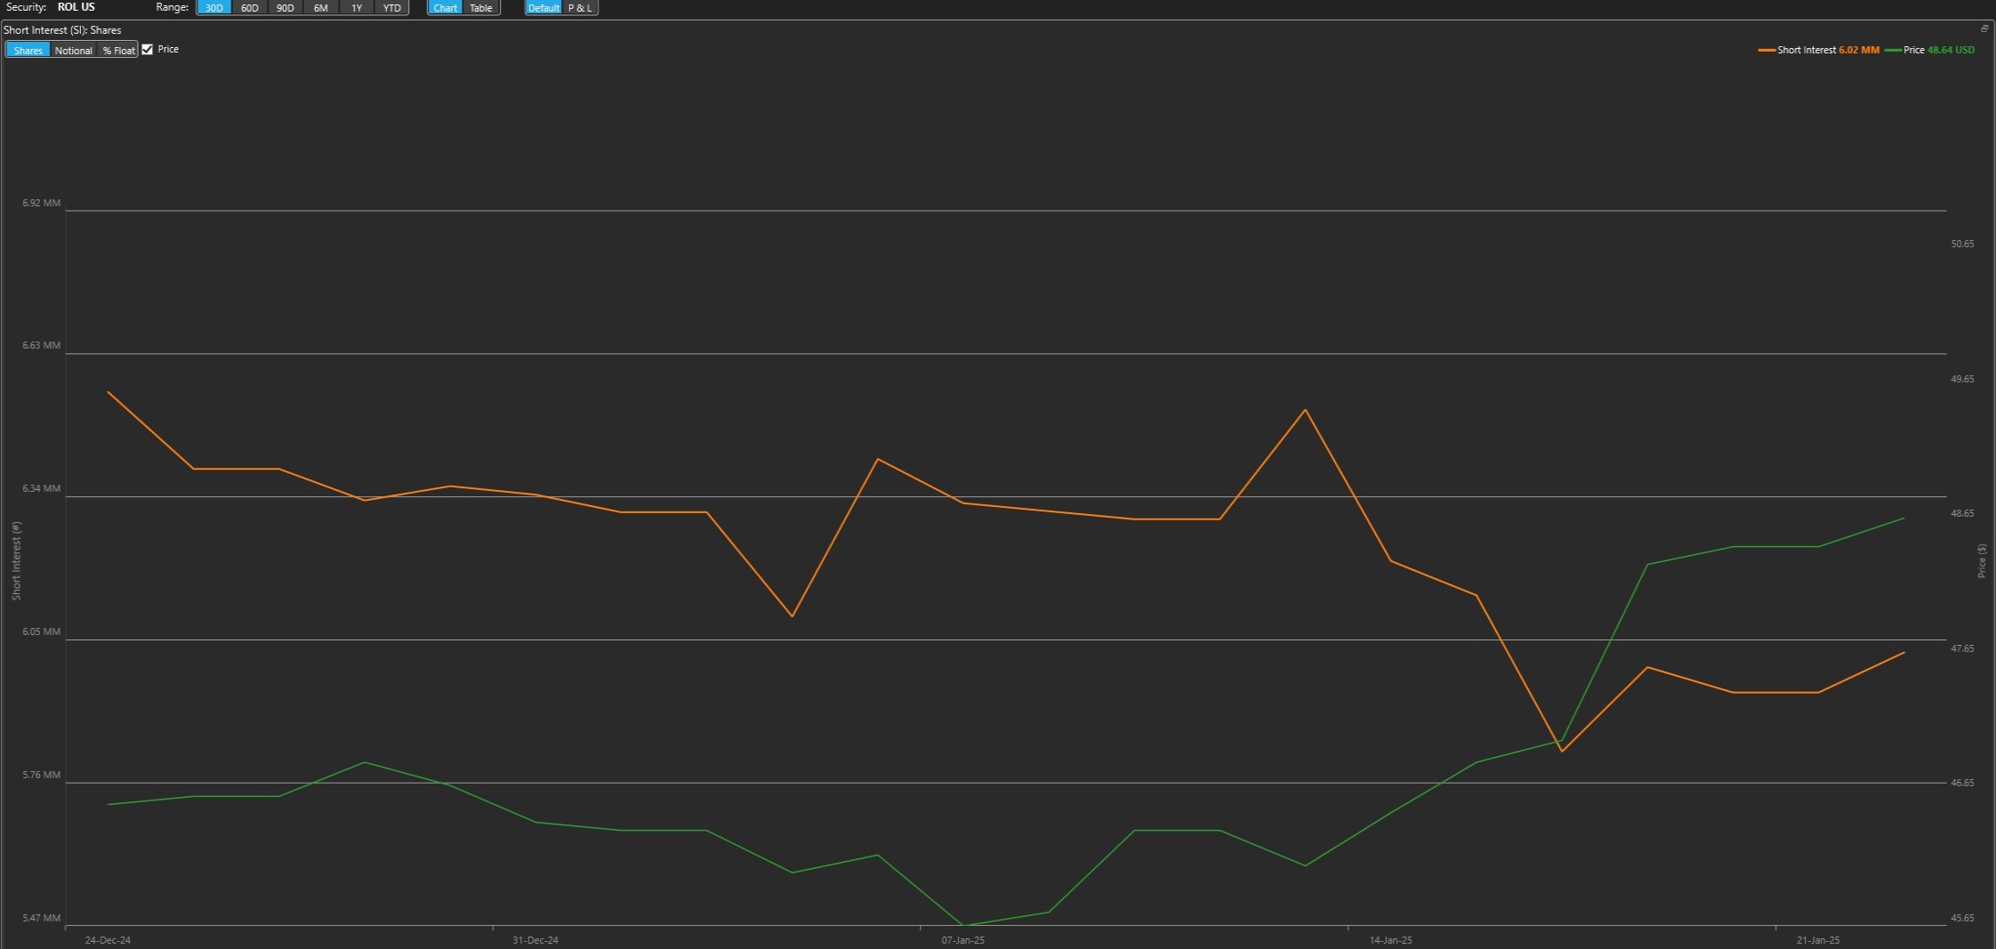Click the Short Interest (SI): Shares title
The image size is (1996, 949).
[62, 30]
